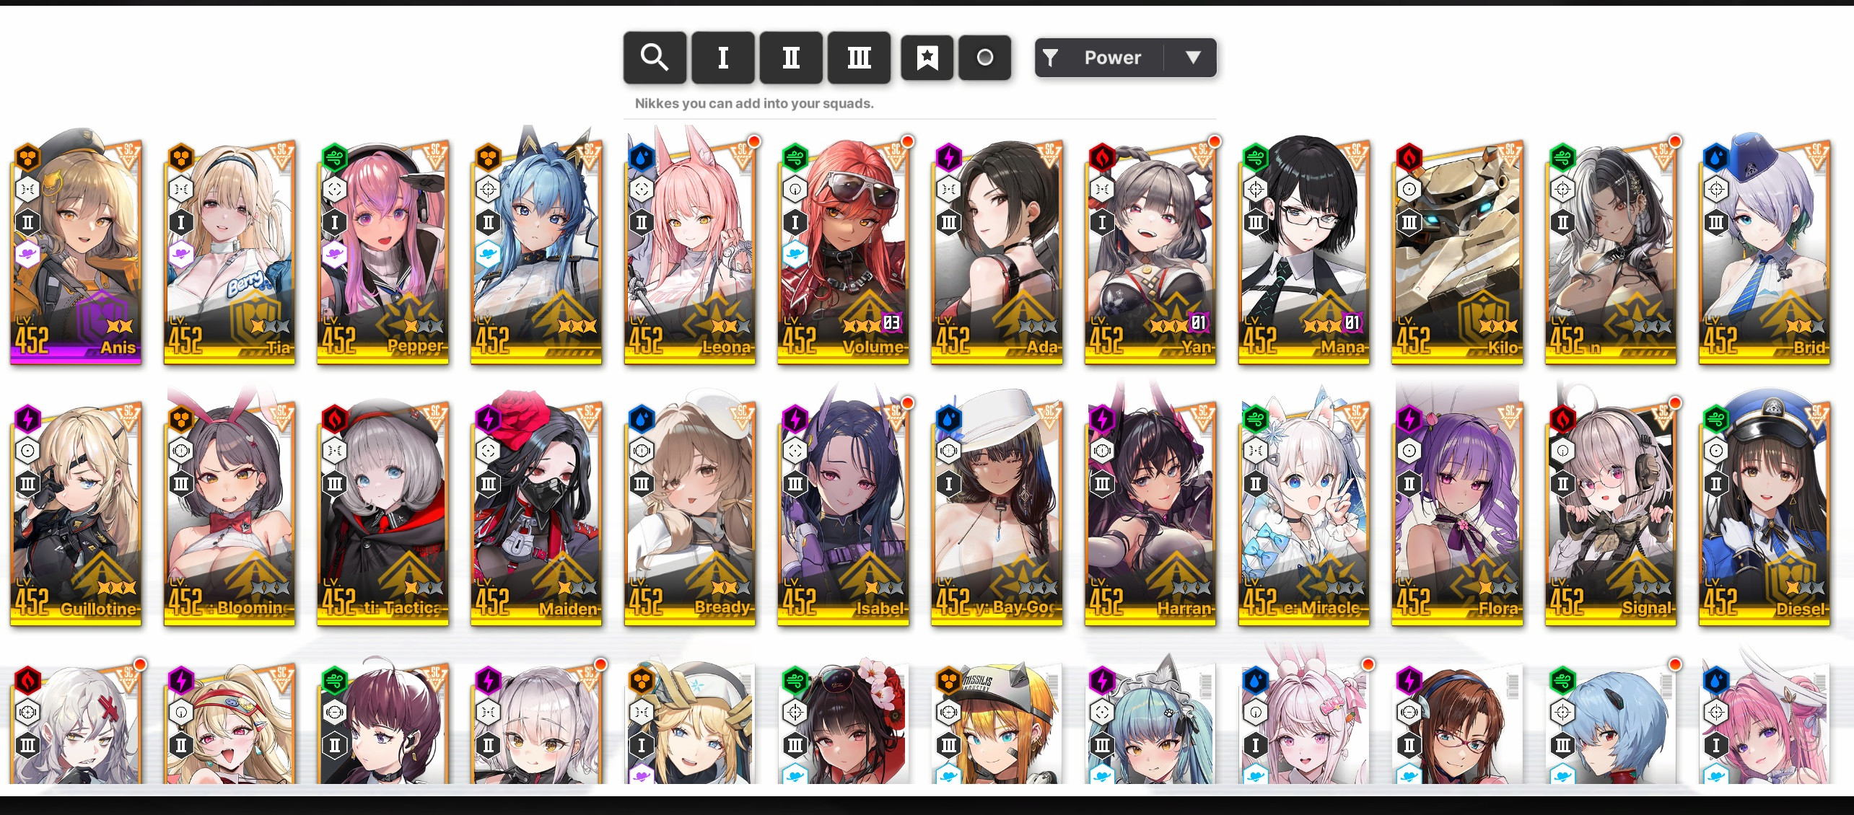Open the search magnifier button
This screenshot has height=815, width=1854.
(655, 58)
